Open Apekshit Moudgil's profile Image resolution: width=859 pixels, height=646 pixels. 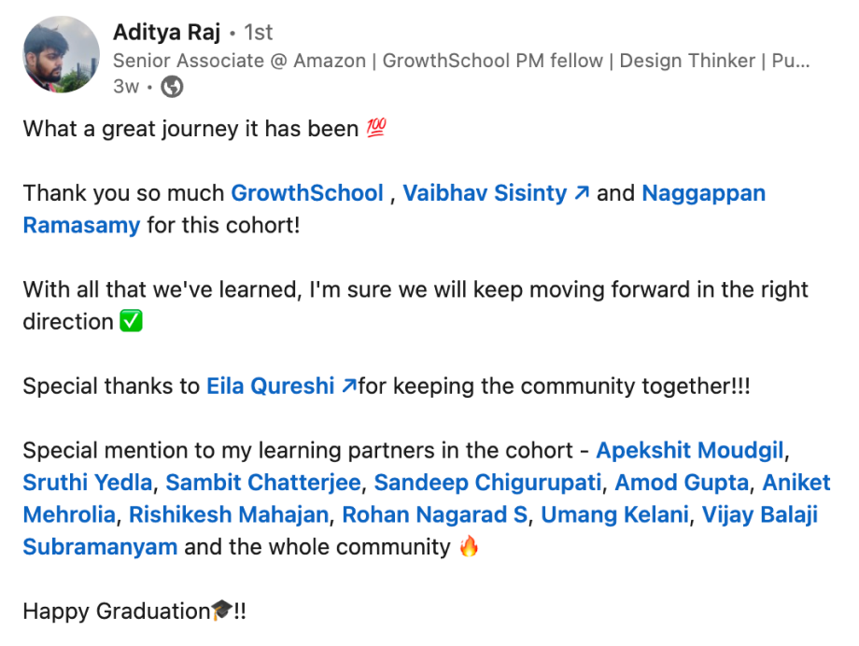pyautogui.click(x=689, y=450)
